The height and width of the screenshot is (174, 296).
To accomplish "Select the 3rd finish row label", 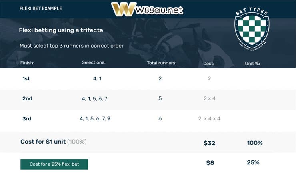I will point(27,119).
